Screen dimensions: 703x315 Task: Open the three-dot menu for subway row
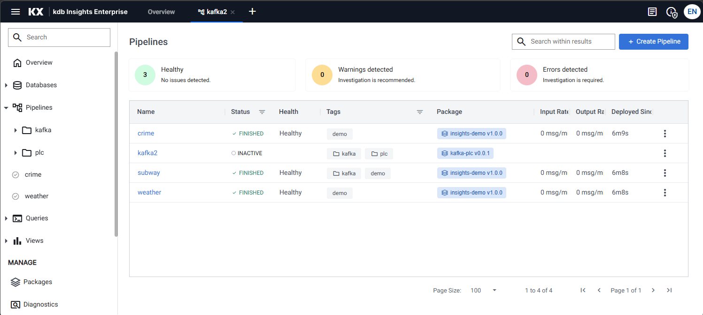[x=665, y=173]
